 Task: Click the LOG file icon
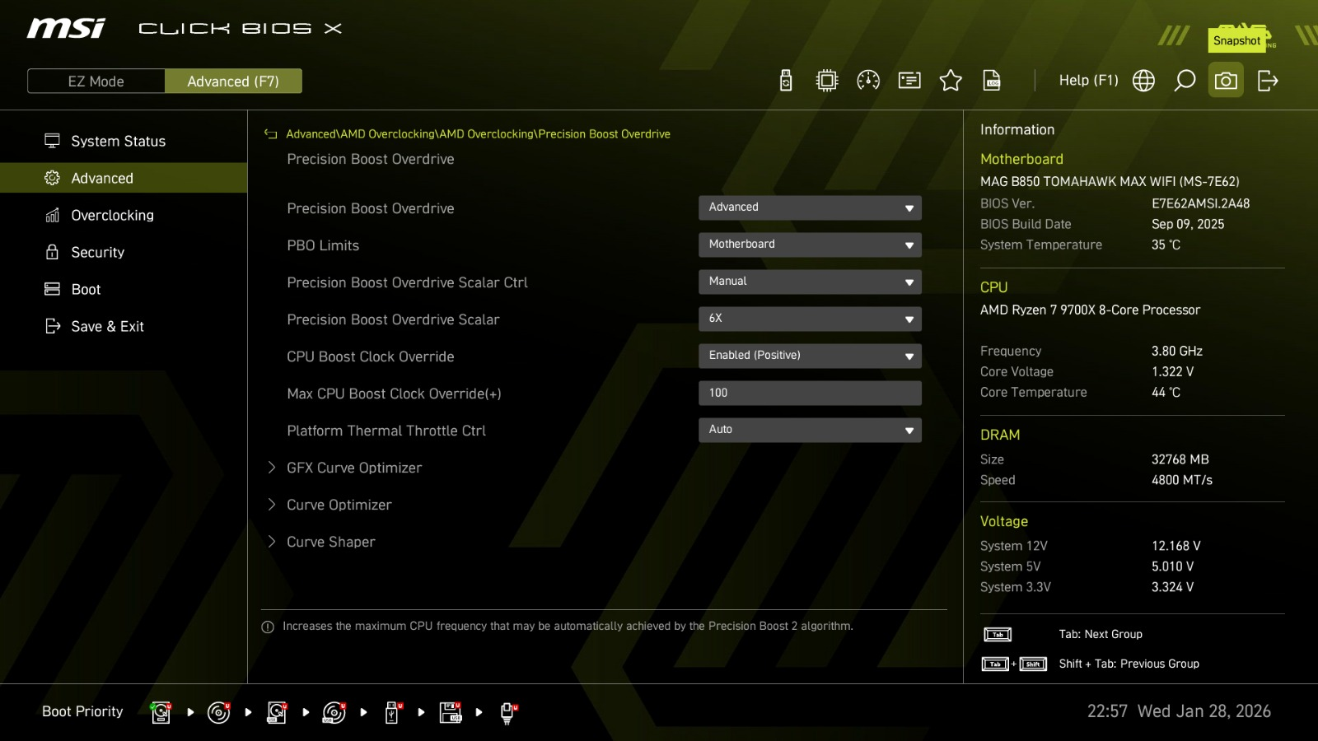coord(992,81)
